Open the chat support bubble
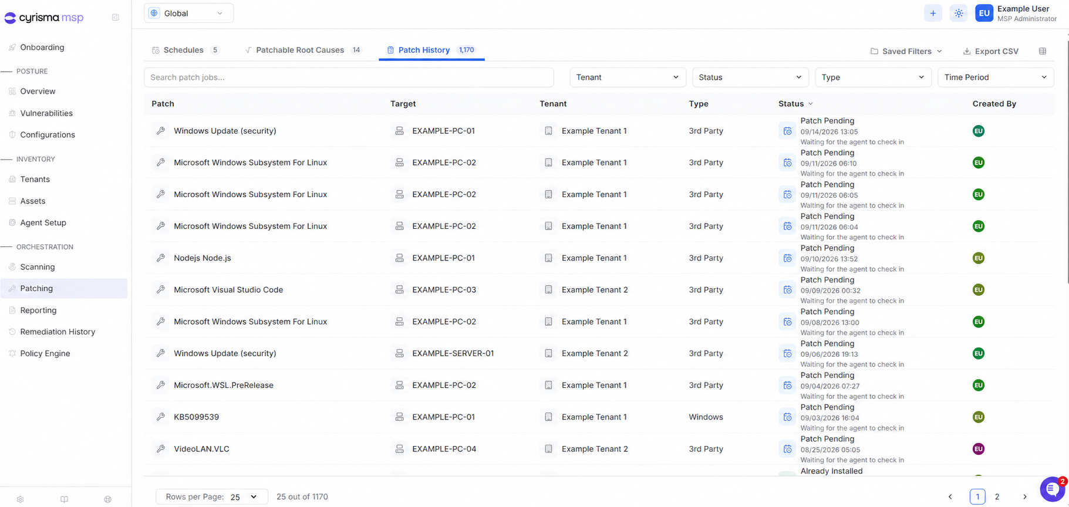The width and height of the screenshot is (1069, 507). pos(1052,489)
